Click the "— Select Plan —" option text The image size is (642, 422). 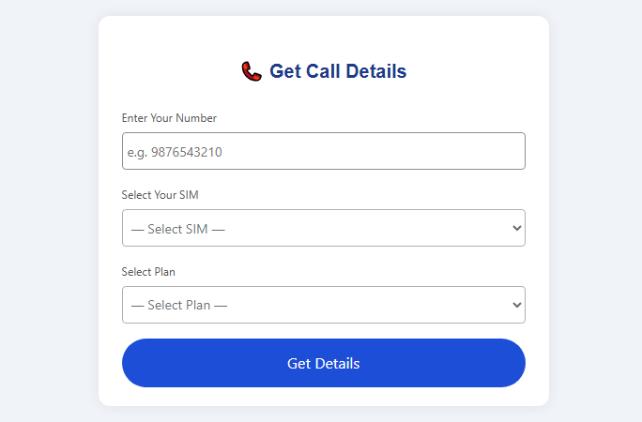pyautogui.click(x=179, y=306)
